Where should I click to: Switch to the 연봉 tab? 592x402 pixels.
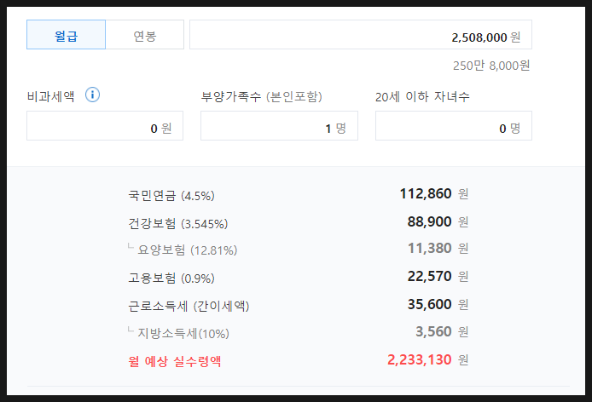(145, 36)
